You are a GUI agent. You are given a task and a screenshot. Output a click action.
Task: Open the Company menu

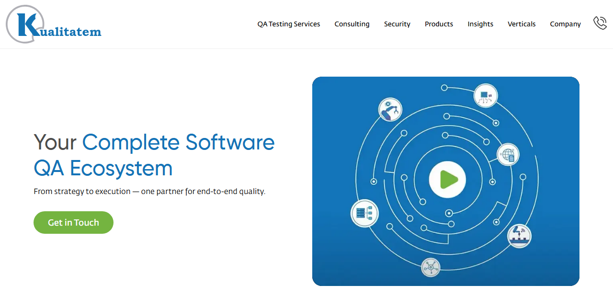(x=565, y=24)
